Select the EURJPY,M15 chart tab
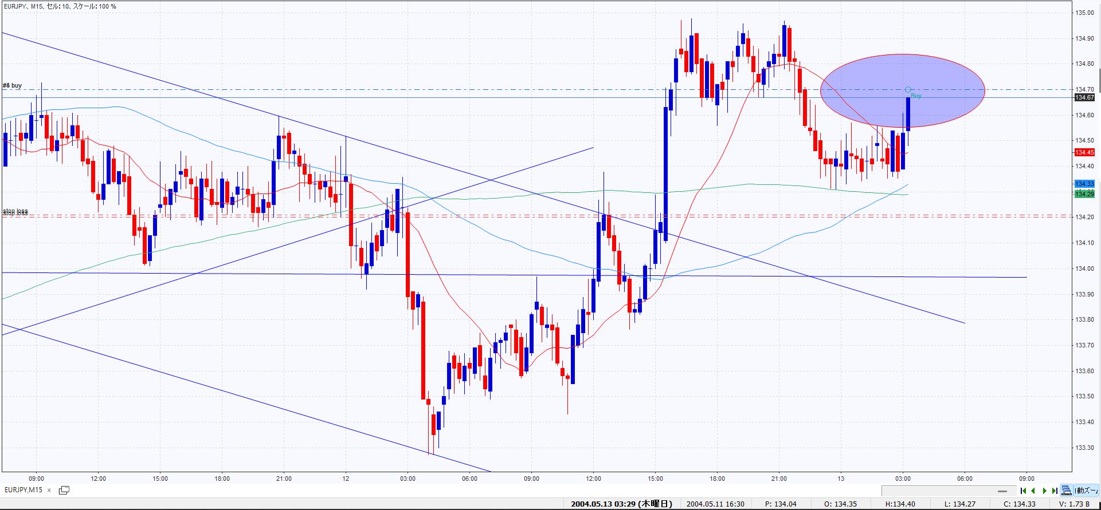 [x=23, y=490]
